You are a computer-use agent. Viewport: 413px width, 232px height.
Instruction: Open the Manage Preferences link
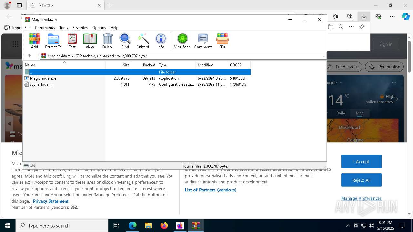tap(361, 198)
